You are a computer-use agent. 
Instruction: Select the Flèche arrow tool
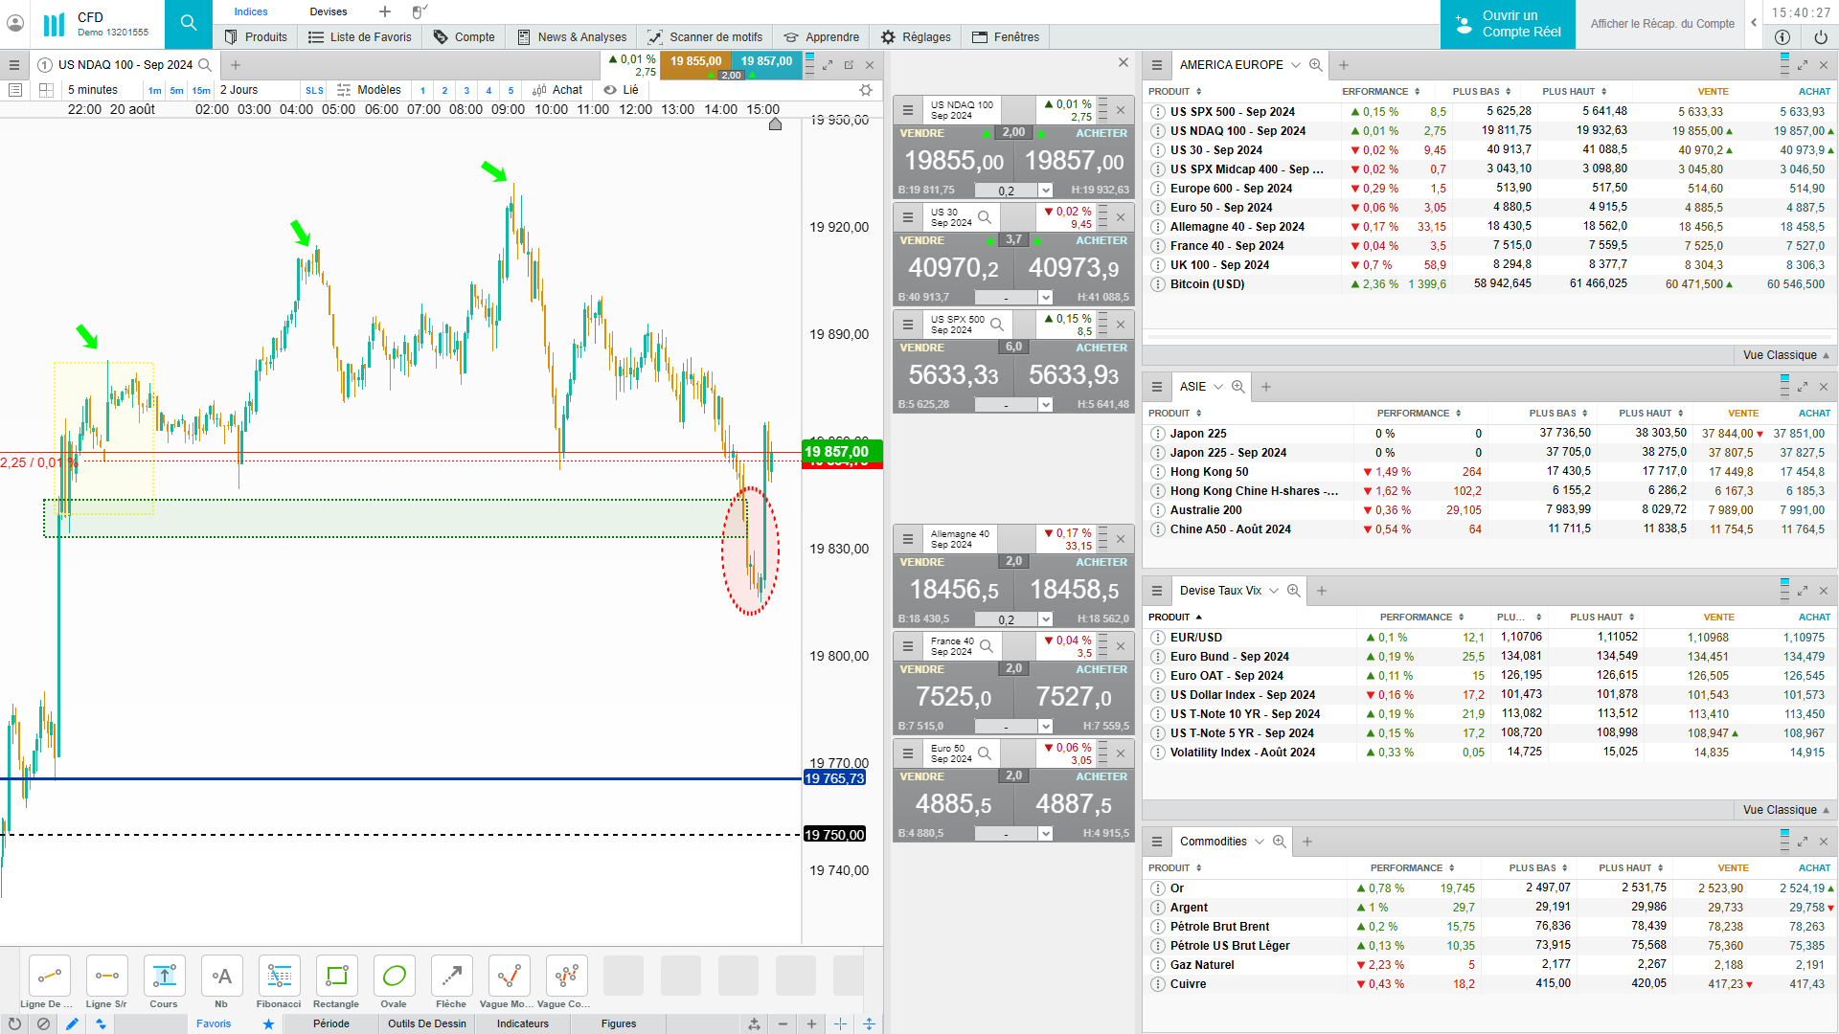451,977
